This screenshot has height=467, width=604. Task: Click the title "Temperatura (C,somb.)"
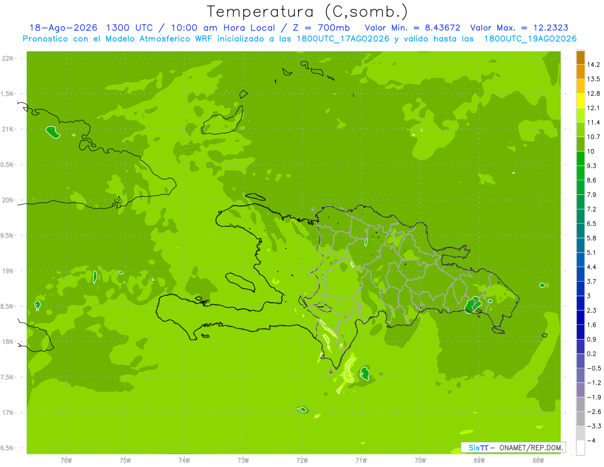(x=307, y=12)
